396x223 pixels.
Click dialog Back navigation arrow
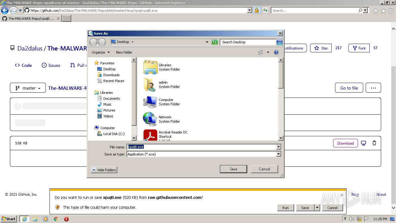point(93,42)
